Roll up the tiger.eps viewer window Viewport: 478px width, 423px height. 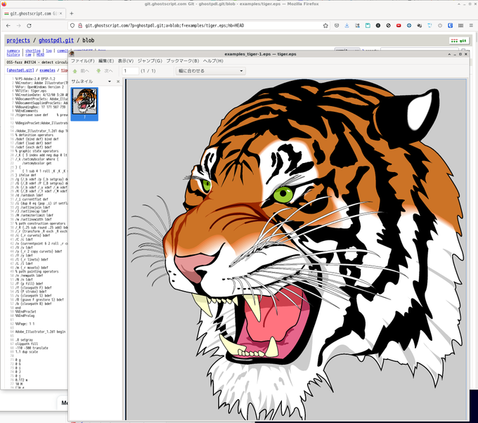coord(449,54)
